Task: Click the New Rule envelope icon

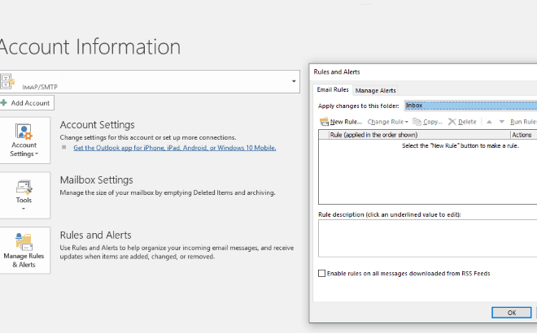Action: point(324,122)
